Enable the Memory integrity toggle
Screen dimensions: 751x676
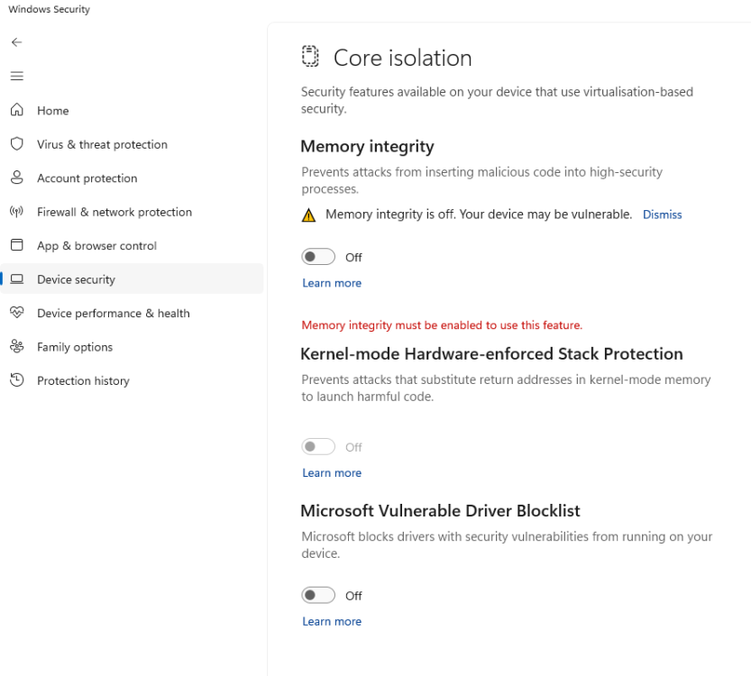(x=318, y=257)
